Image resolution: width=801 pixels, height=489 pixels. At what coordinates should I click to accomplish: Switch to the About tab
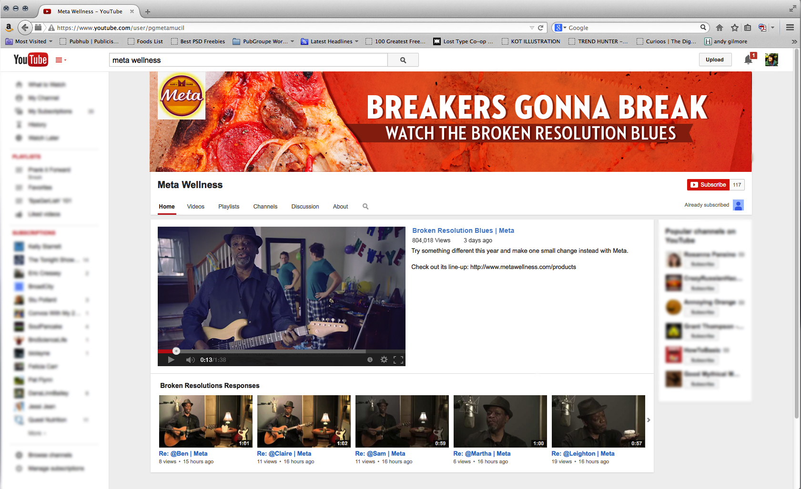pyautogui.click(x=341, y=207)
